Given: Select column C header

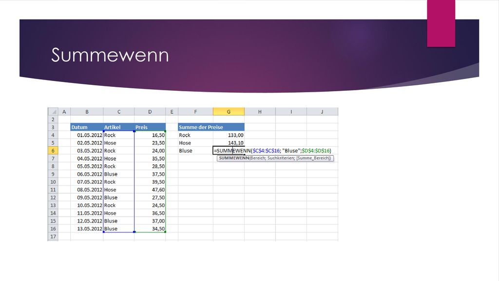Looking at the screenshot, I should point(119,112).
